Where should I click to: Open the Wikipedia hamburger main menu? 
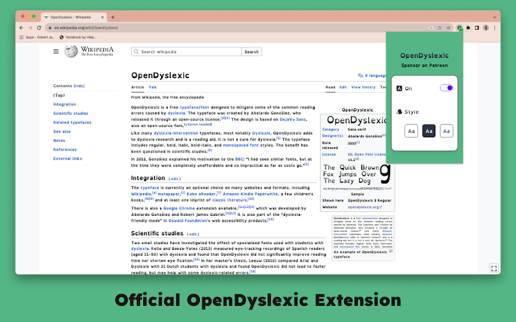pyautogui.click(x=56, y=52)
